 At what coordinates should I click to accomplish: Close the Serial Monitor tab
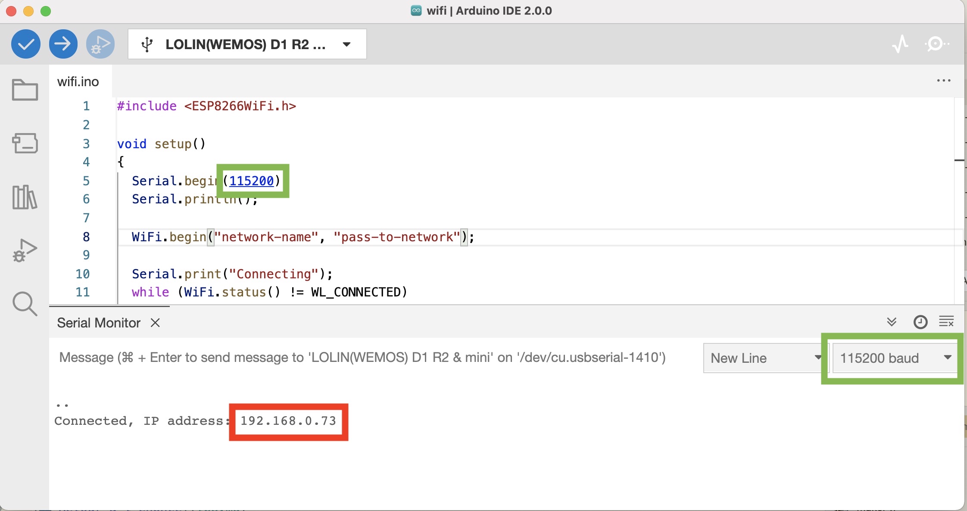point(155,323)
